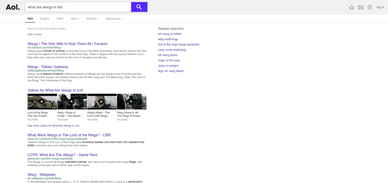Play 'Lord of the Rings : The Two Towers' video thumbnail
The height and width of the screenshot is (183, 388).
(x=42, y=101)
